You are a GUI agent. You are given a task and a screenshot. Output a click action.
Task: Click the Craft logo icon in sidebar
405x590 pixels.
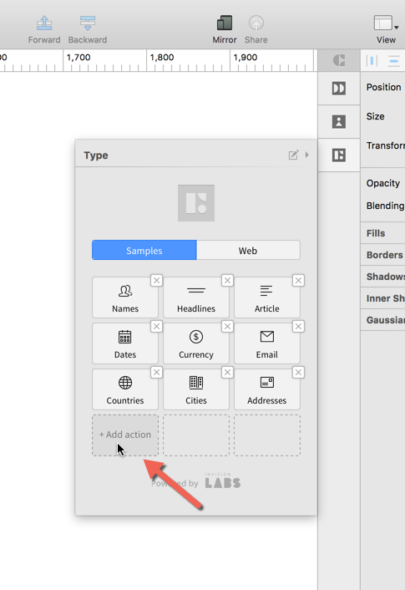(339, 60)
